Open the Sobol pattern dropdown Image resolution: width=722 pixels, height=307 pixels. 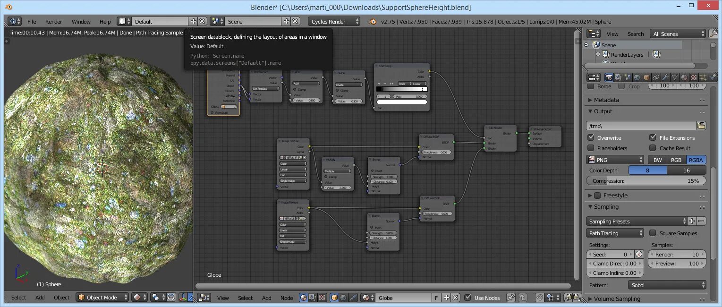pos(667,285)
